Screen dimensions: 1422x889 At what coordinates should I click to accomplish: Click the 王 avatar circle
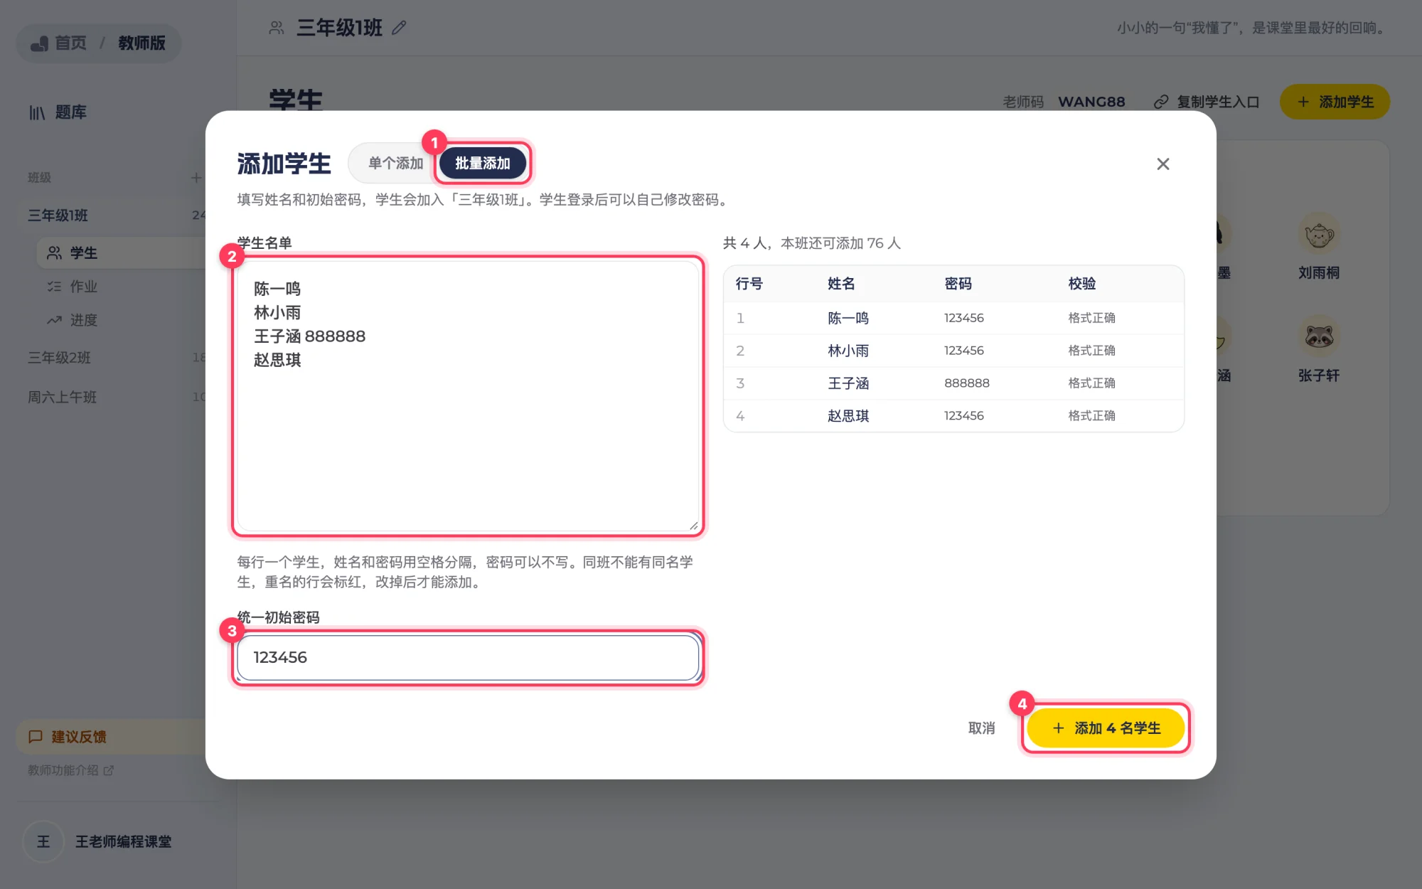43,842
